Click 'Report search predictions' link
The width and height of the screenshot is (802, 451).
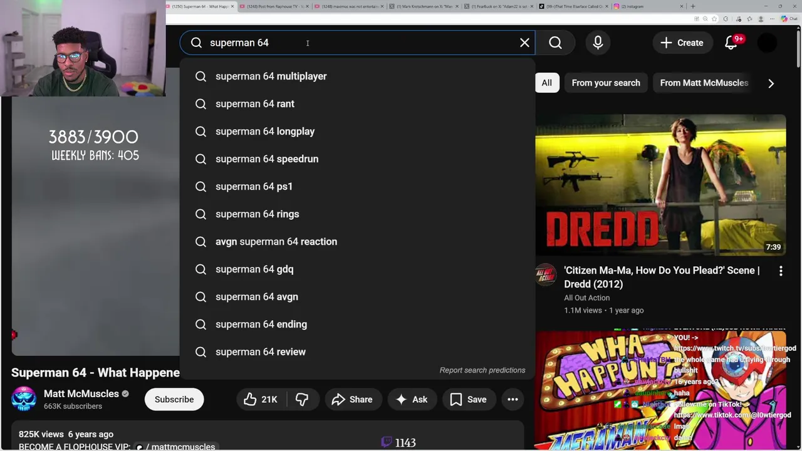pos(482,370)
